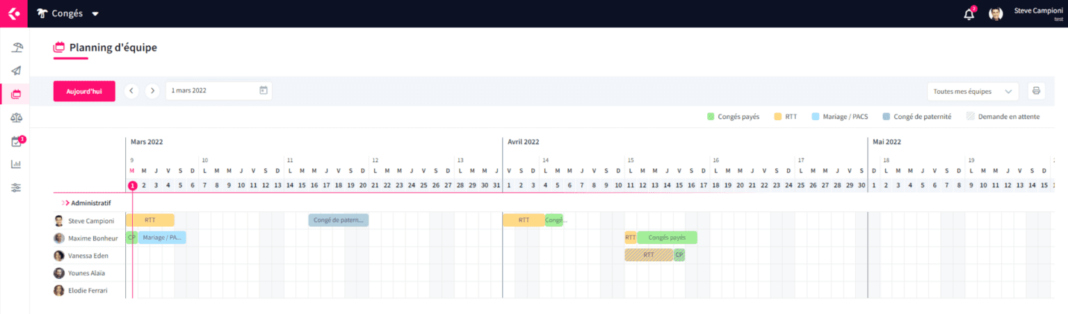Open the calendar check icon with badge
Viewport: 1068px width, 314px height.
point(17,142)
